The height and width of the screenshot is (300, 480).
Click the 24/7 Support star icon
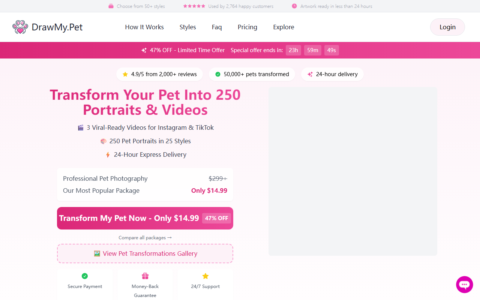[x=205, y=276]
